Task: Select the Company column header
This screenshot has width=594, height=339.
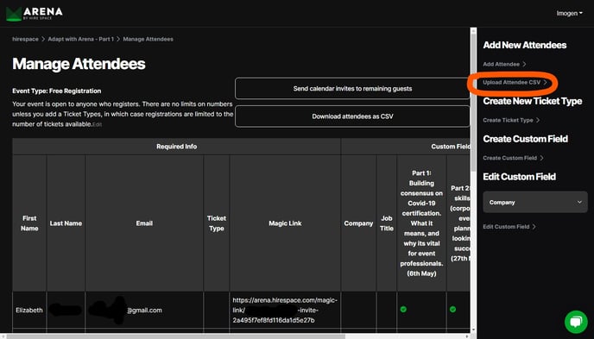Action: [359, 223]
